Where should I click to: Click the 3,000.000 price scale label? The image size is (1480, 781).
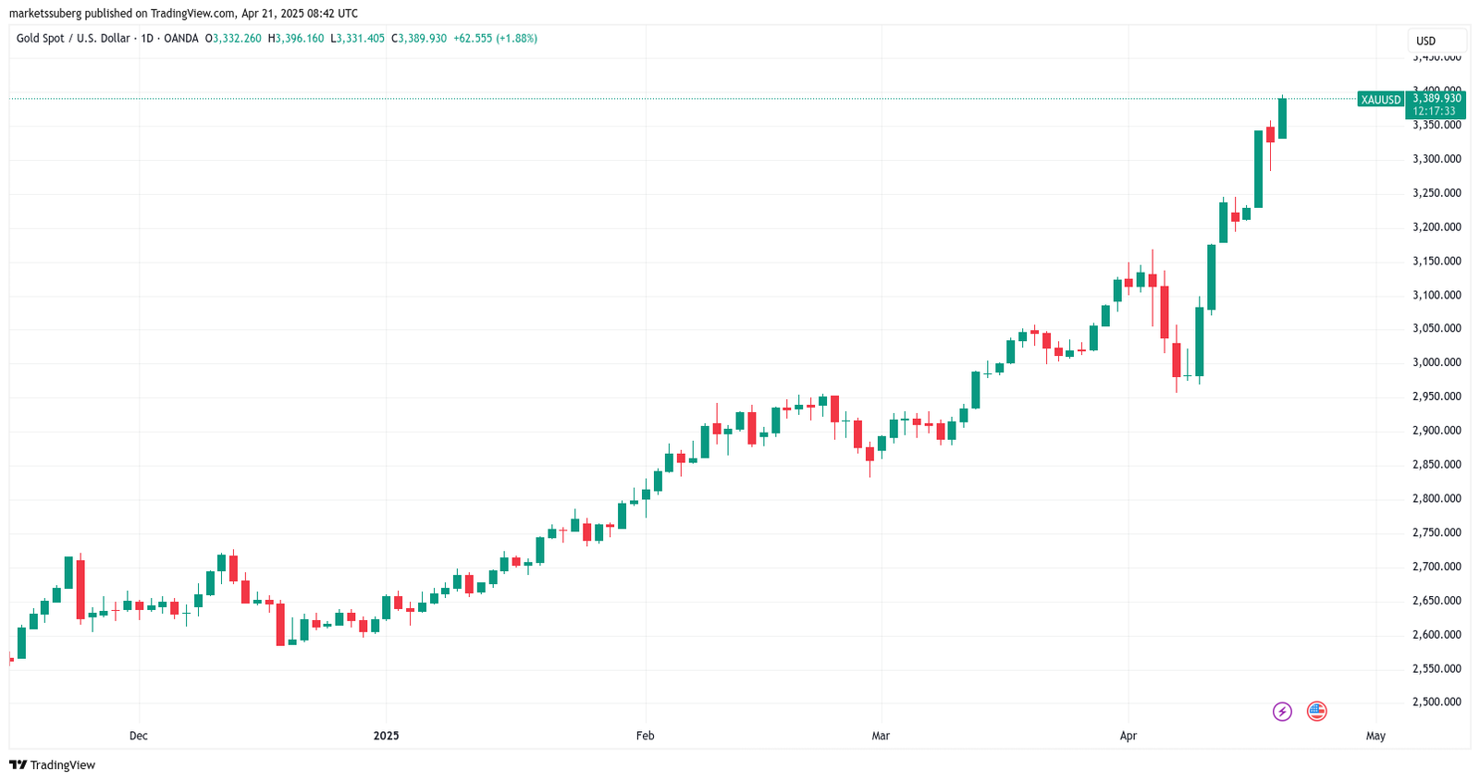coord(1437,362)
